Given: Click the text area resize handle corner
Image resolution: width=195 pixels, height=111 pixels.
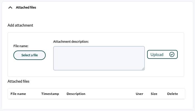Looking at the screenshot, I should (143, 69).
